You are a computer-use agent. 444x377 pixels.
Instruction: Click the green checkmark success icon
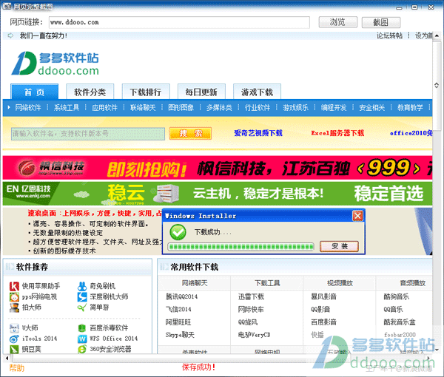[x=178, y=232]
